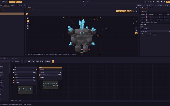
Task: Toggle the third yellow viewport light icon
Action: (x=130, y=11)
